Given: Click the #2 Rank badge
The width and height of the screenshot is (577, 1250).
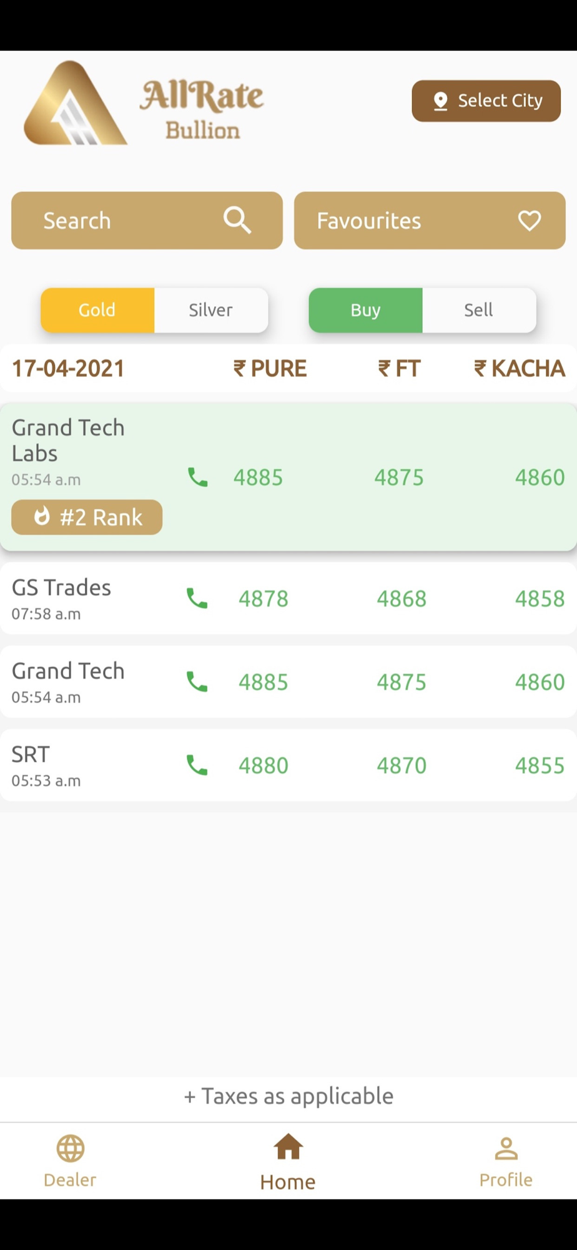Looking at the screenshot, I should 87,517.
